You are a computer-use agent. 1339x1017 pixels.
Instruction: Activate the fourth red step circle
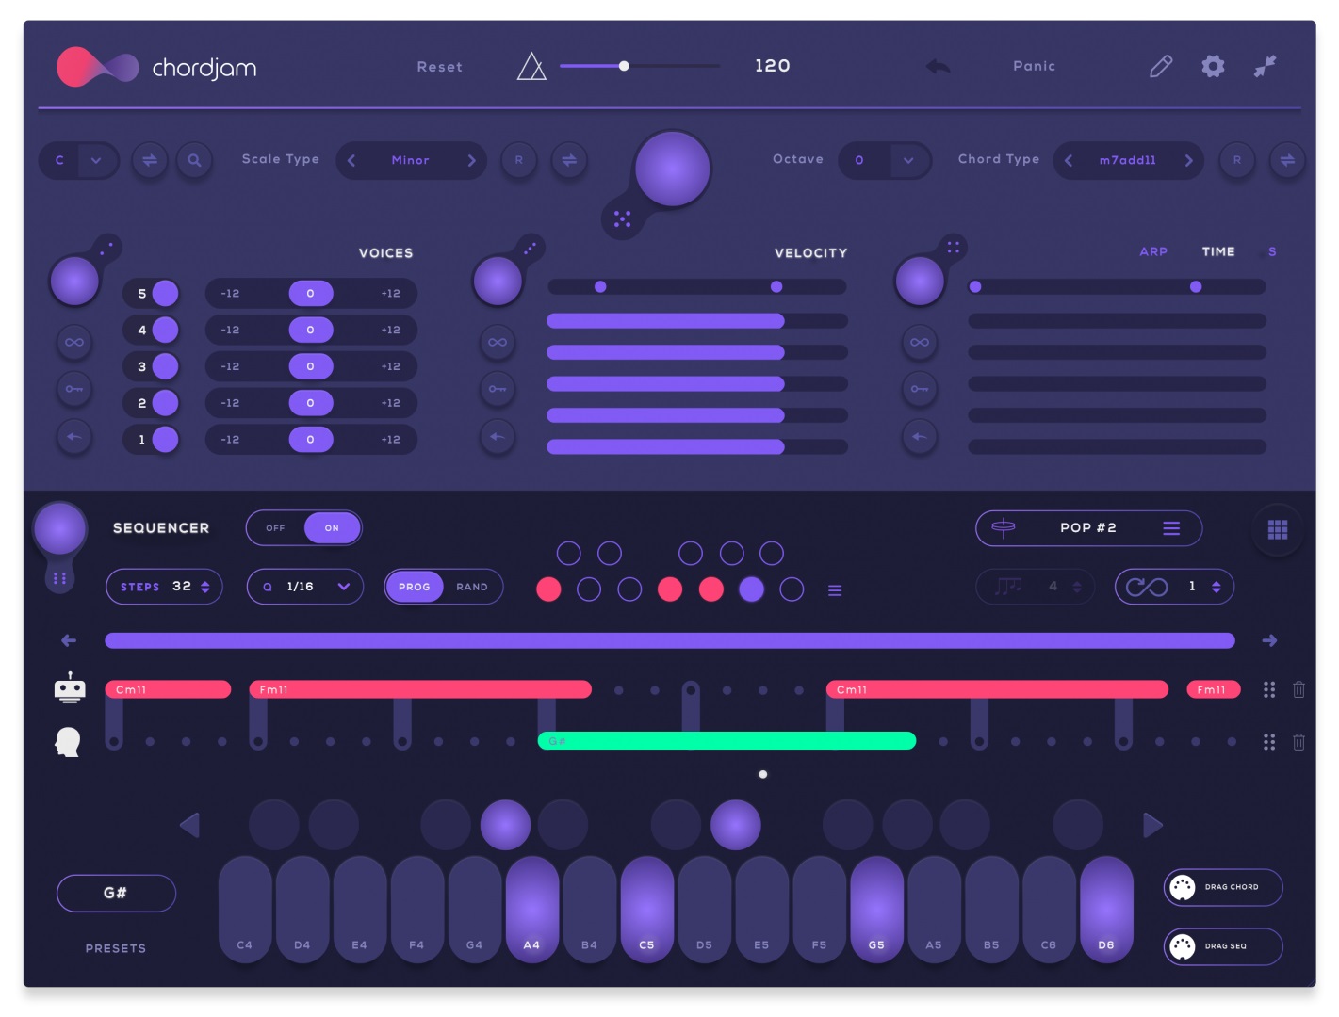(x=670, y=589)
